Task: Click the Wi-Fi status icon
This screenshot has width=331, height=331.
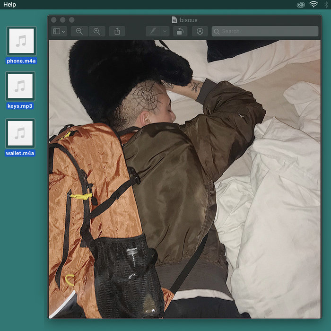Action: [314, 5]
